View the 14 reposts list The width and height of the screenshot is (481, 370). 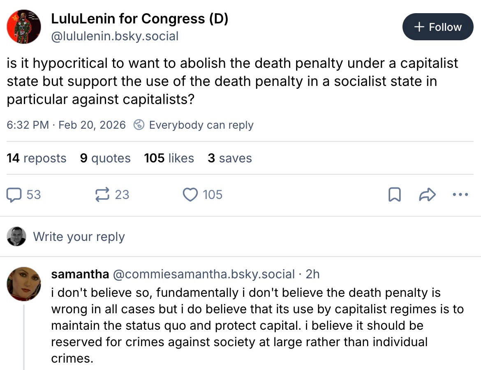point(37,158)
